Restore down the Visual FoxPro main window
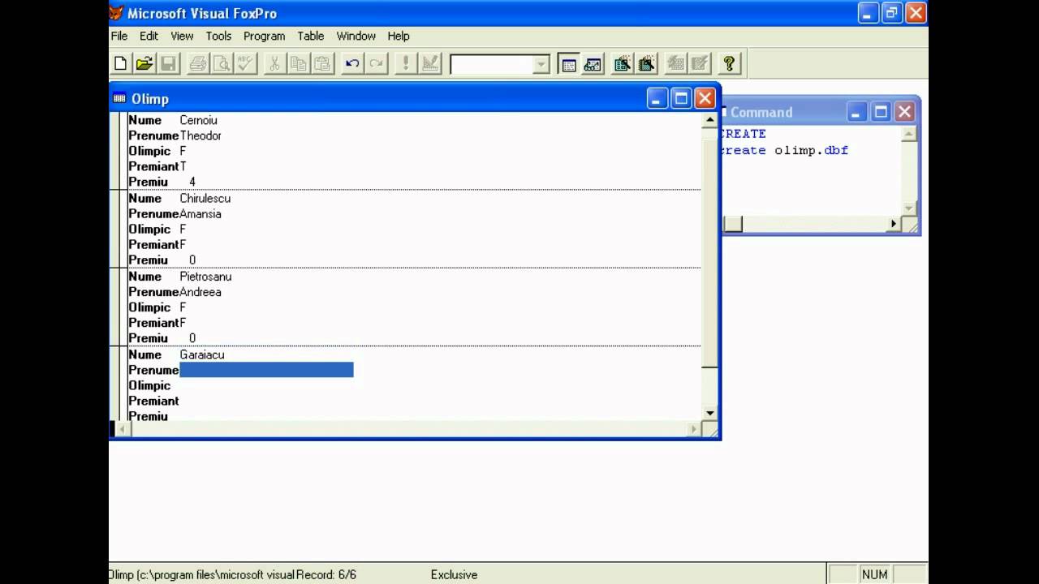Viewport: 1039px width, 584px height. click(x=892, y=13)
